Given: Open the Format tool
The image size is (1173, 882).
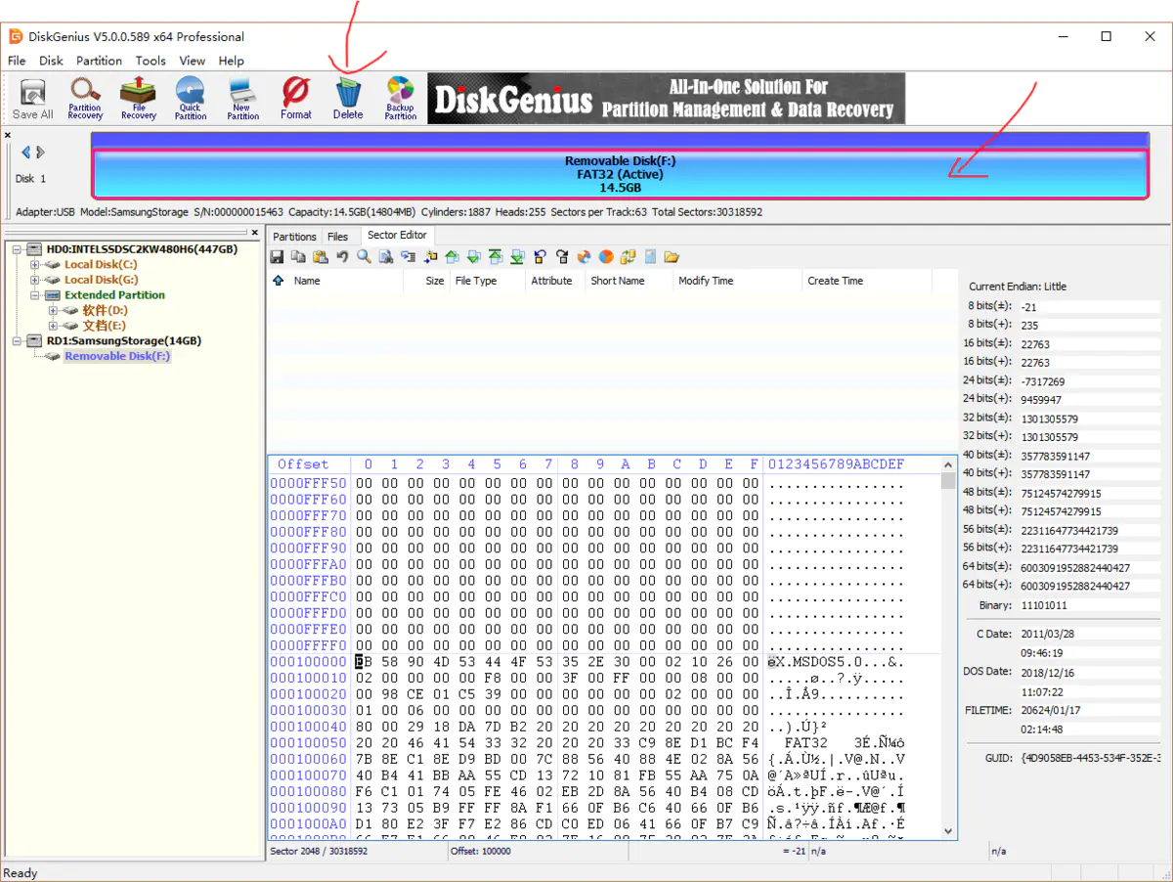Looking at the screenshot, I should (x=295, y=98).
